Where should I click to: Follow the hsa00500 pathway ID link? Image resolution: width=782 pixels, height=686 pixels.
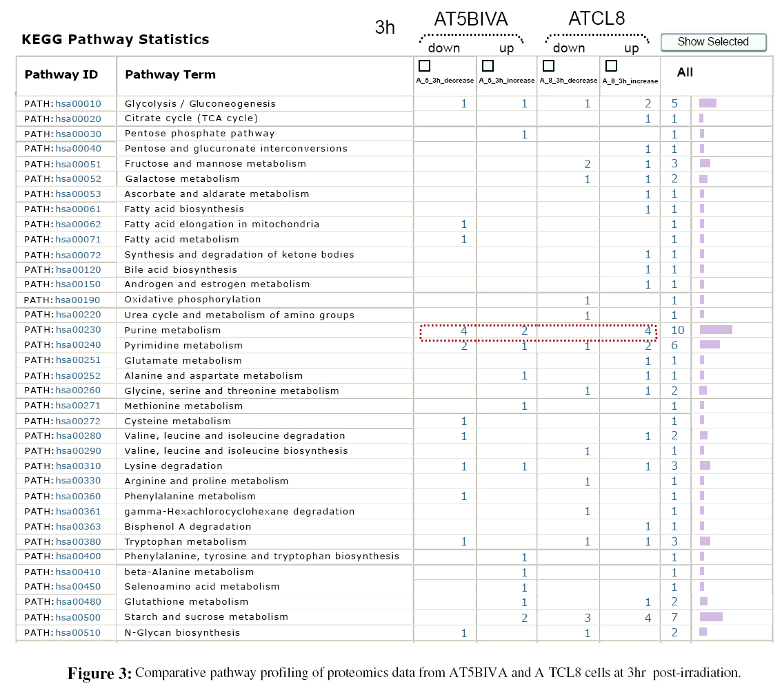[78, 617]
